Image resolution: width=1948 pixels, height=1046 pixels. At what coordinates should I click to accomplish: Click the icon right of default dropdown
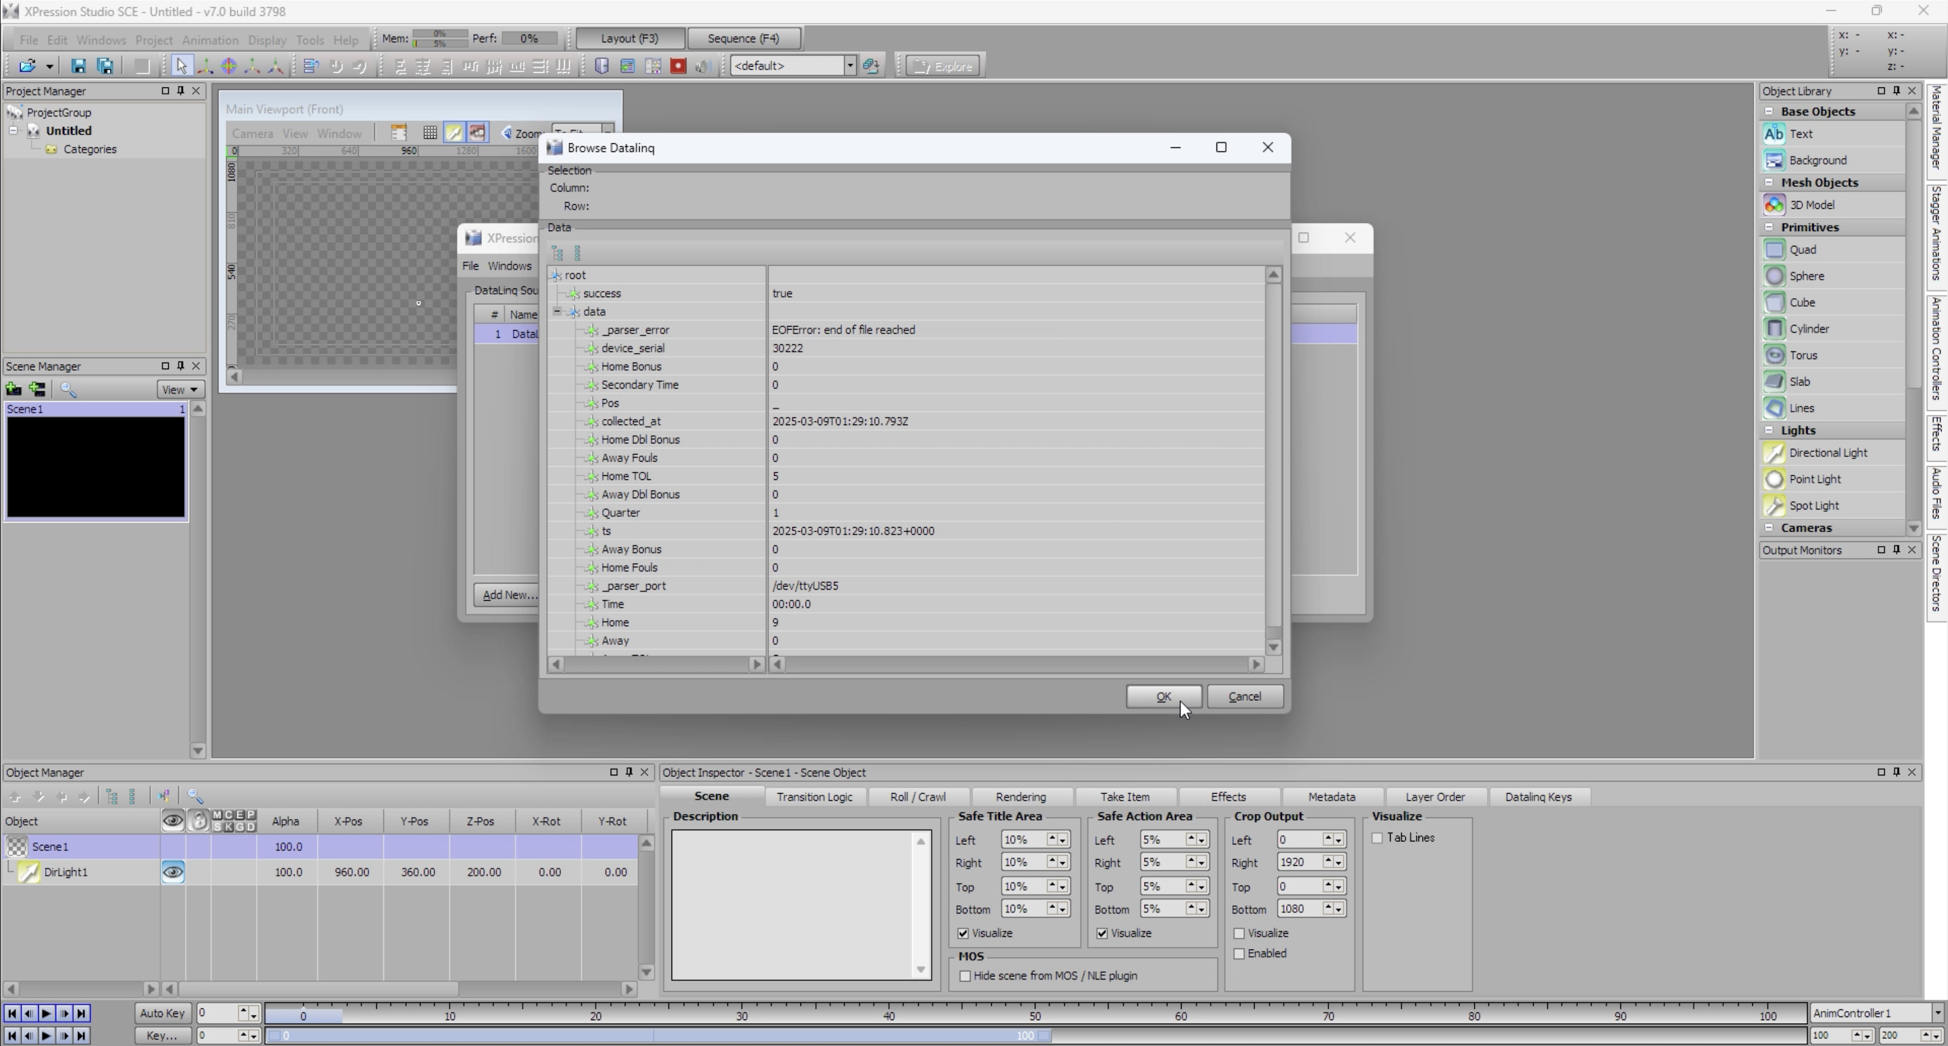coord(870,66)
